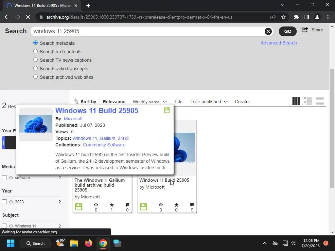Open a new browser tab
The height and width of the screenshot is (251, 335).
tap(88, 6)
